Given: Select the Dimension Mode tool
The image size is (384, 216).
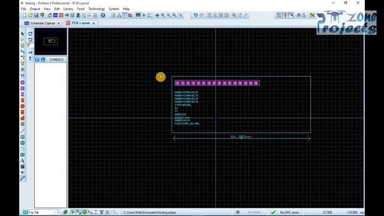Looking at the screenshot, I should pos(23,179).
